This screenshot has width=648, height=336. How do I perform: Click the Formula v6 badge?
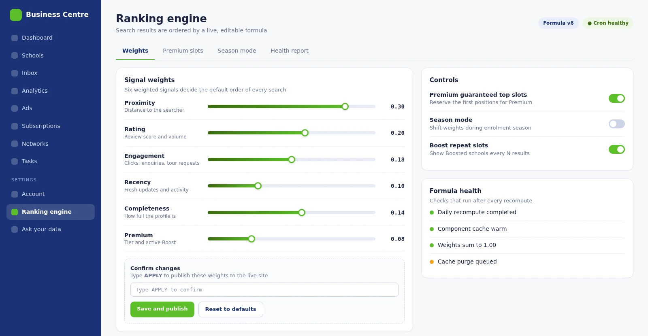(x=558, y=23)
